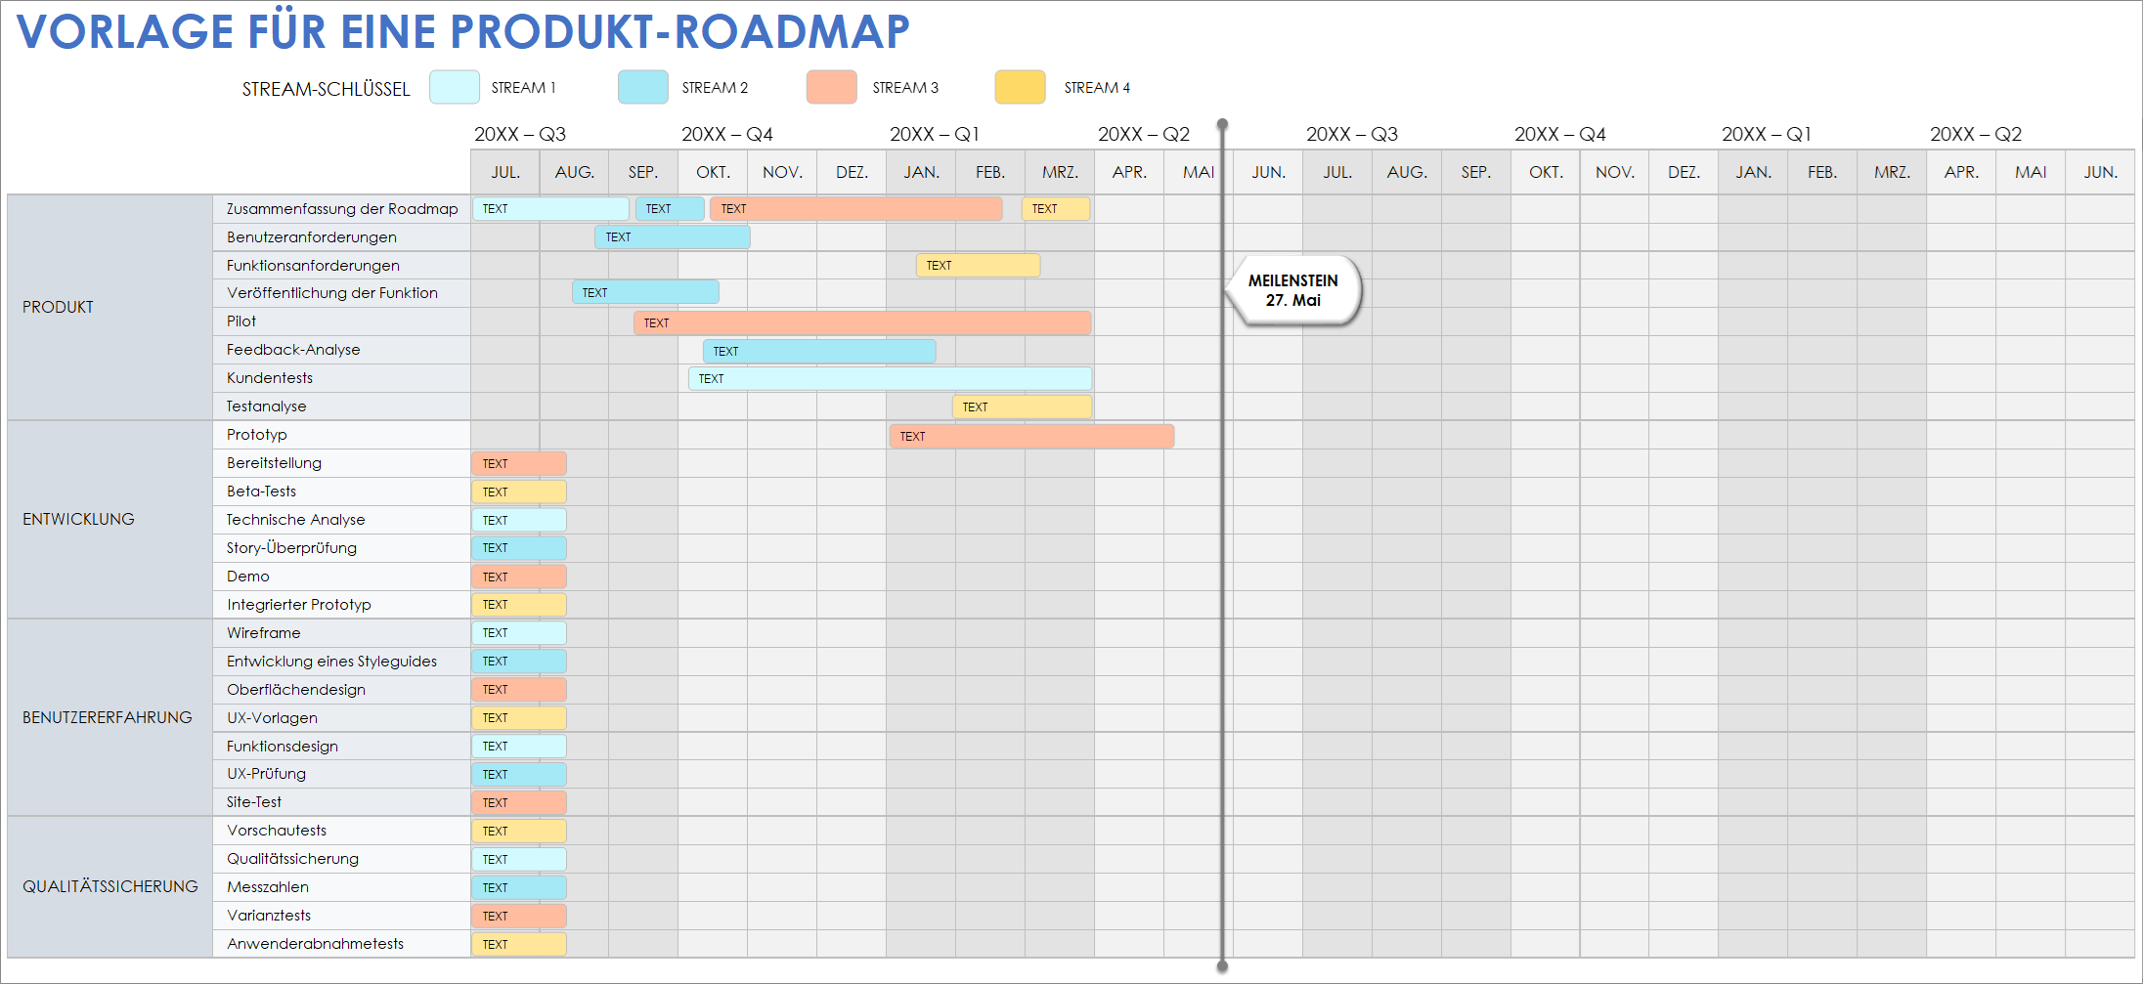The width and height of the screenshot is (2143, 984).
Task: Select the Vorschautests row label
Action: tap(277, 831)
